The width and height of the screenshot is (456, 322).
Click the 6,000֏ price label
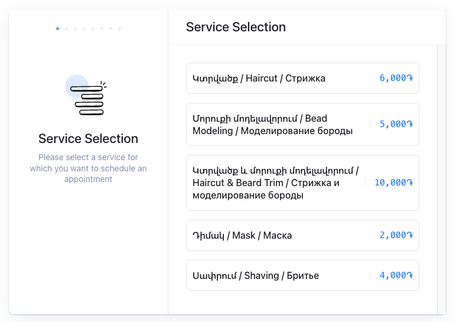(396, 78)
